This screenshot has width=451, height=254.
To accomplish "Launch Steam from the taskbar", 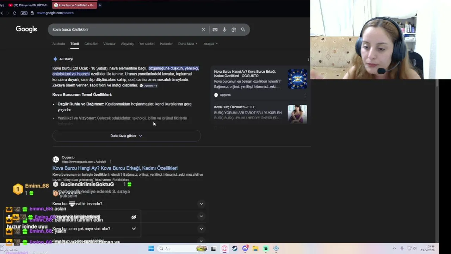I will 235,248.
